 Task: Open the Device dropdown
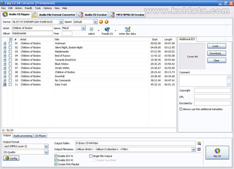(x=61, y=22)
